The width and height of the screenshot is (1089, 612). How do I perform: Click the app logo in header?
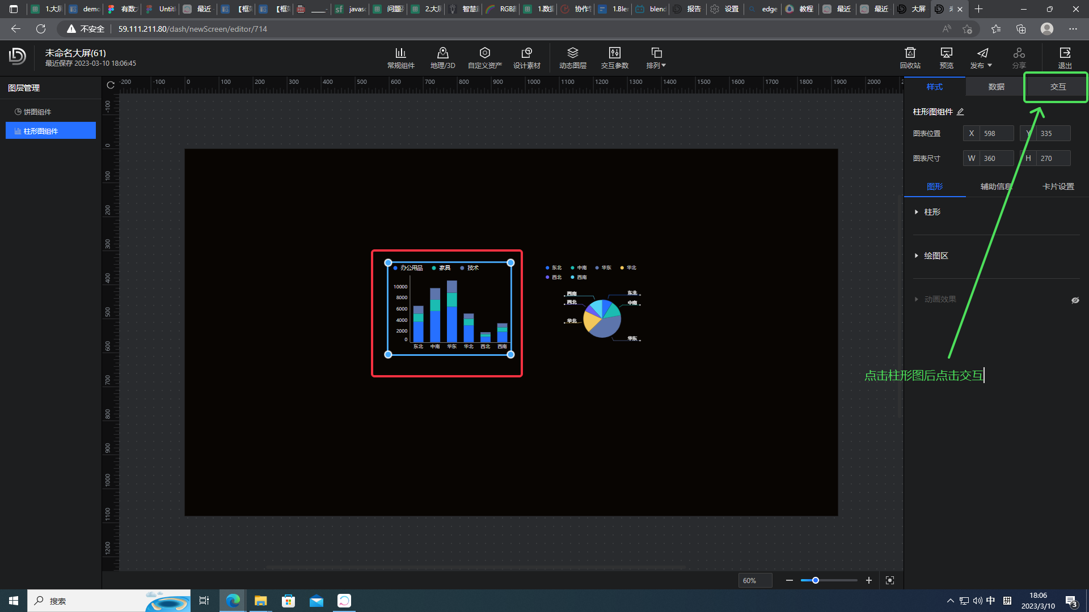[18, 56]
